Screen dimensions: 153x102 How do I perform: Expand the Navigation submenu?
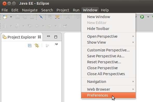[108, 82]
